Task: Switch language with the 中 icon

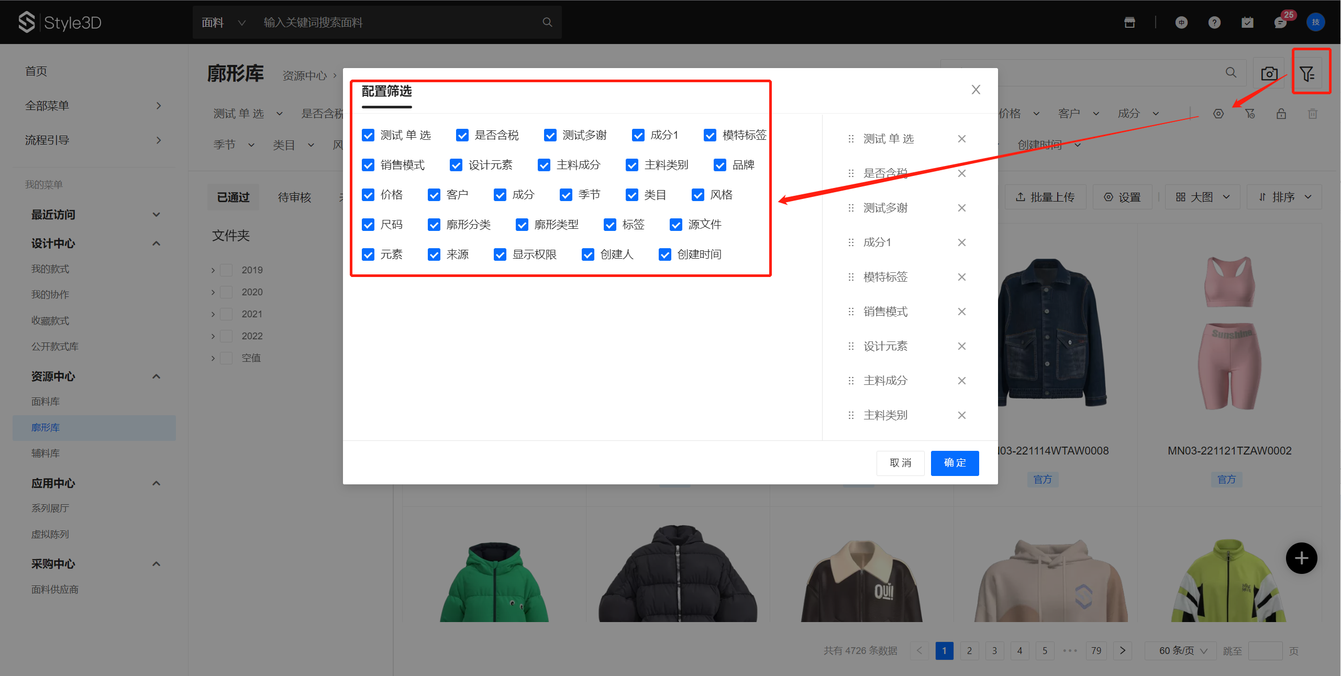Action: (1181, 22)
